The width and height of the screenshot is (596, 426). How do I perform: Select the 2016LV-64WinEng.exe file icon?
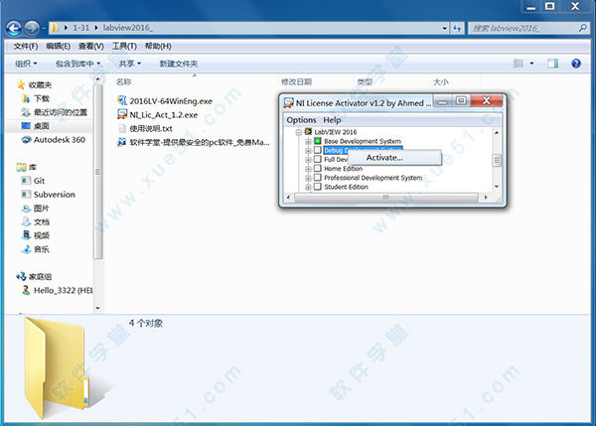click(121, 100)
